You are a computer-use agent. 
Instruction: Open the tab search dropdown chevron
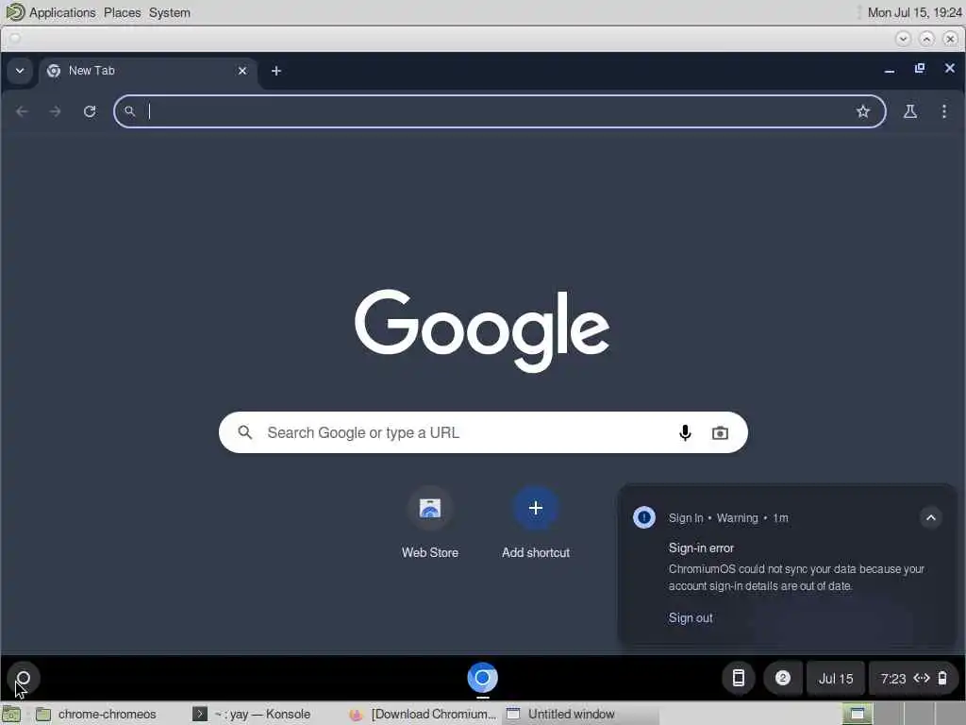tap(20, 71)
